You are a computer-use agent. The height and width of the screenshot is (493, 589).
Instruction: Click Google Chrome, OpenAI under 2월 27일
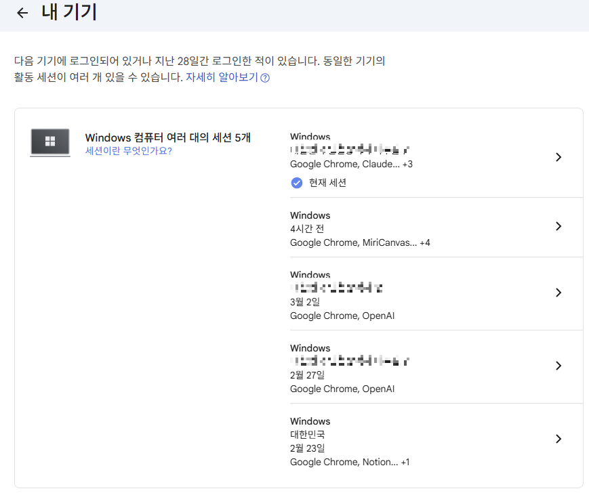tap(342, 389)
